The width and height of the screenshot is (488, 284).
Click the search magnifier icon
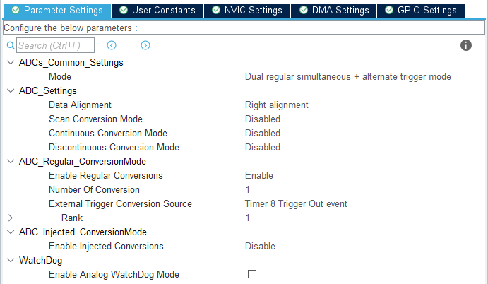[11, 45]
